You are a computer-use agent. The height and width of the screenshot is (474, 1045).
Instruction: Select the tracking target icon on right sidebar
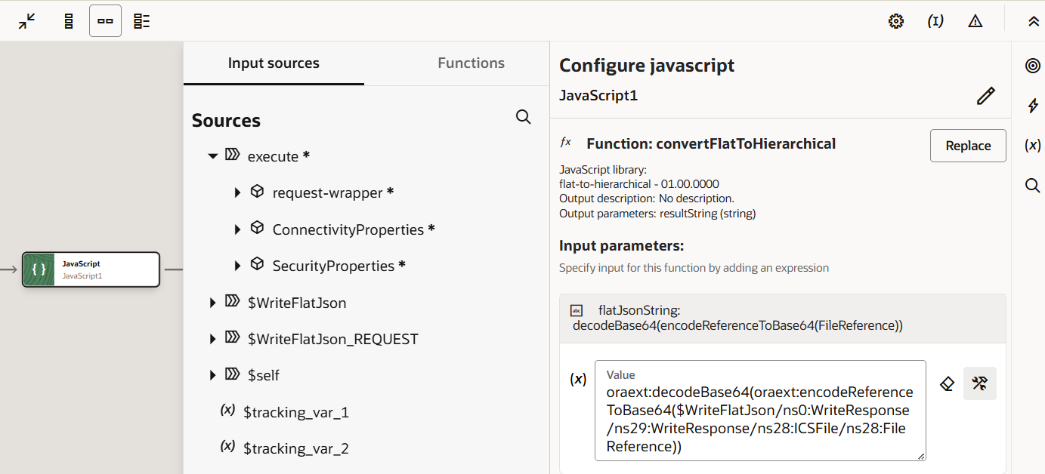coord(1033,66)
